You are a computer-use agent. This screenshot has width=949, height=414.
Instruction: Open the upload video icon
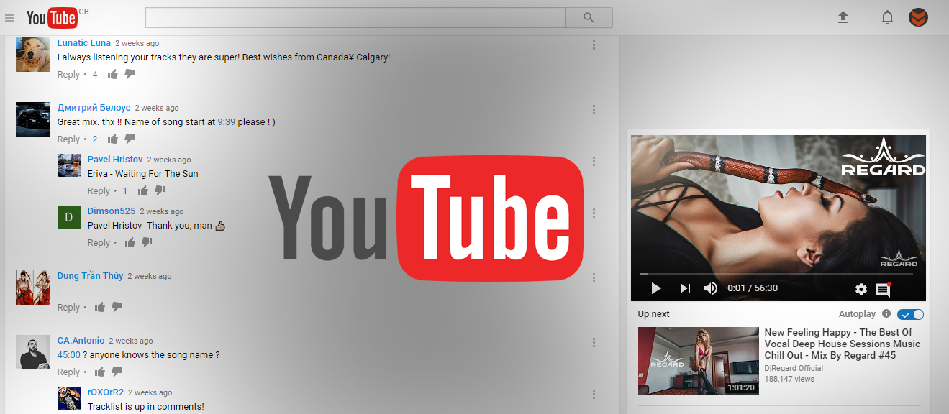pos(843,17)
